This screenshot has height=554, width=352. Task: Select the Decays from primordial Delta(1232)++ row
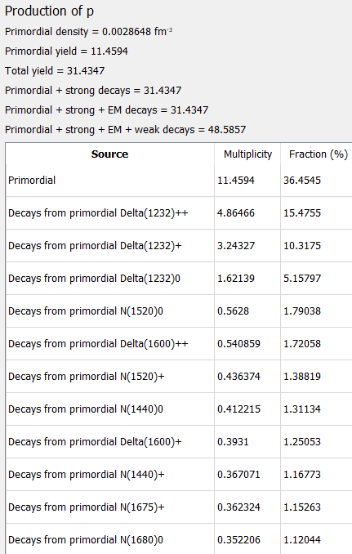coord(179,213)
